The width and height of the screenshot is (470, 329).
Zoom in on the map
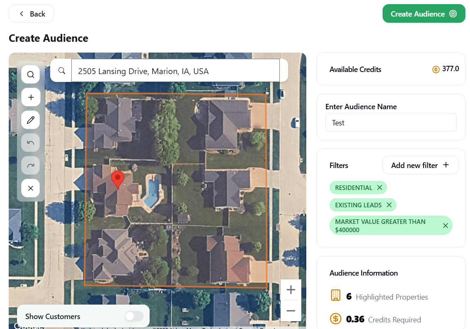[291, 290]
